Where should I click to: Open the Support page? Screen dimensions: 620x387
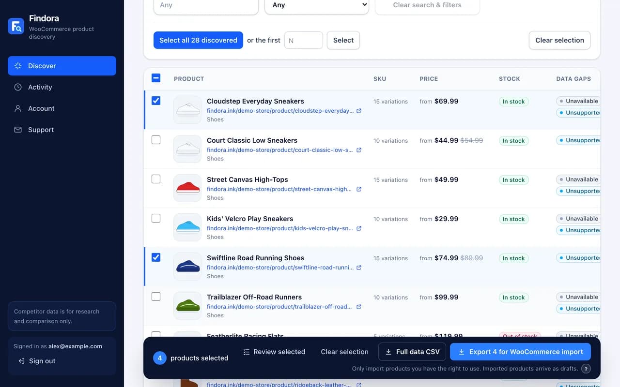pyautogui.click(x=62, y=130)
